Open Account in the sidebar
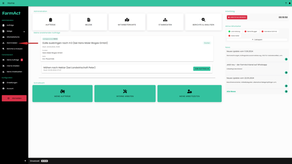 click(x=10, y=89)
